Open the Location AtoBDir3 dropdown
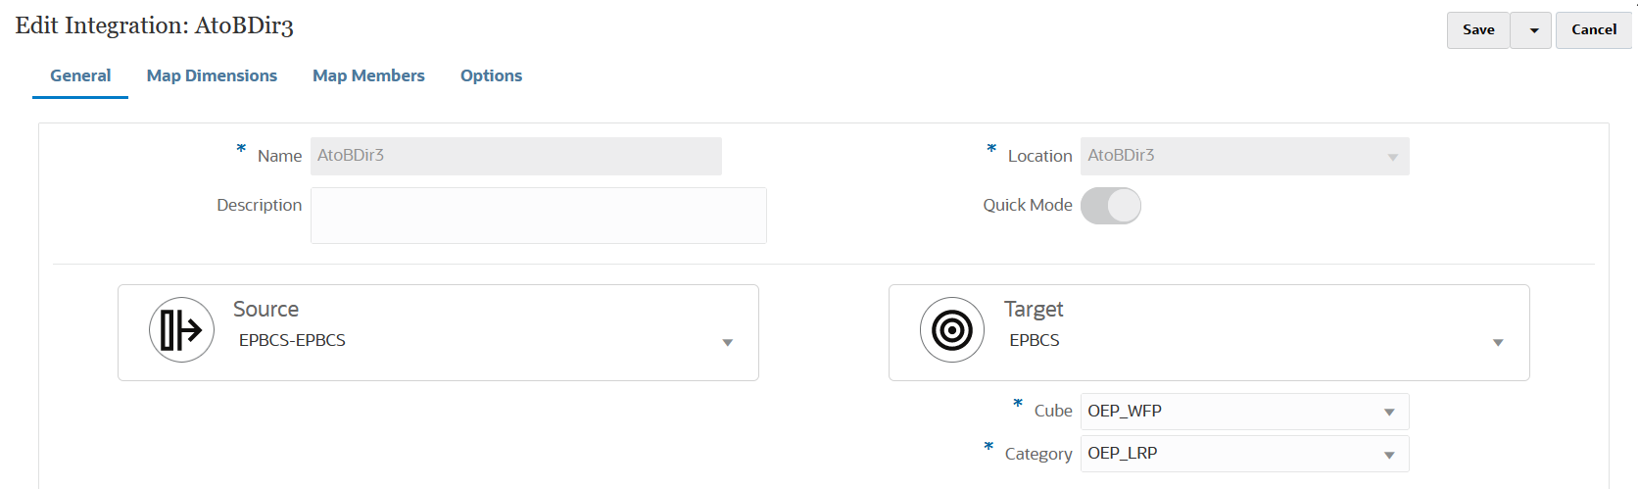 1392,157
